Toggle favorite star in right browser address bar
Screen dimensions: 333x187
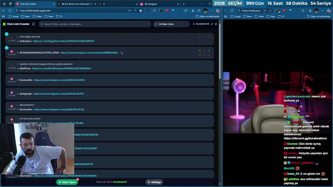270,11
